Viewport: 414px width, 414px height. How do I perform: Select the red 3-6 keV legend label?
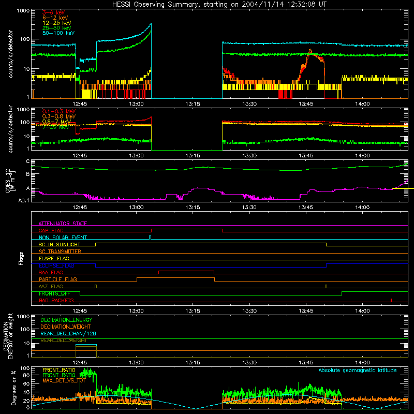coord(53,12)
